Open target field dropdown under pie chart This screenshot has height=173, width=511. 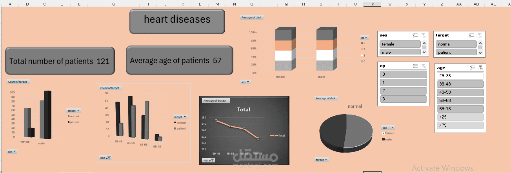point(322,160)
